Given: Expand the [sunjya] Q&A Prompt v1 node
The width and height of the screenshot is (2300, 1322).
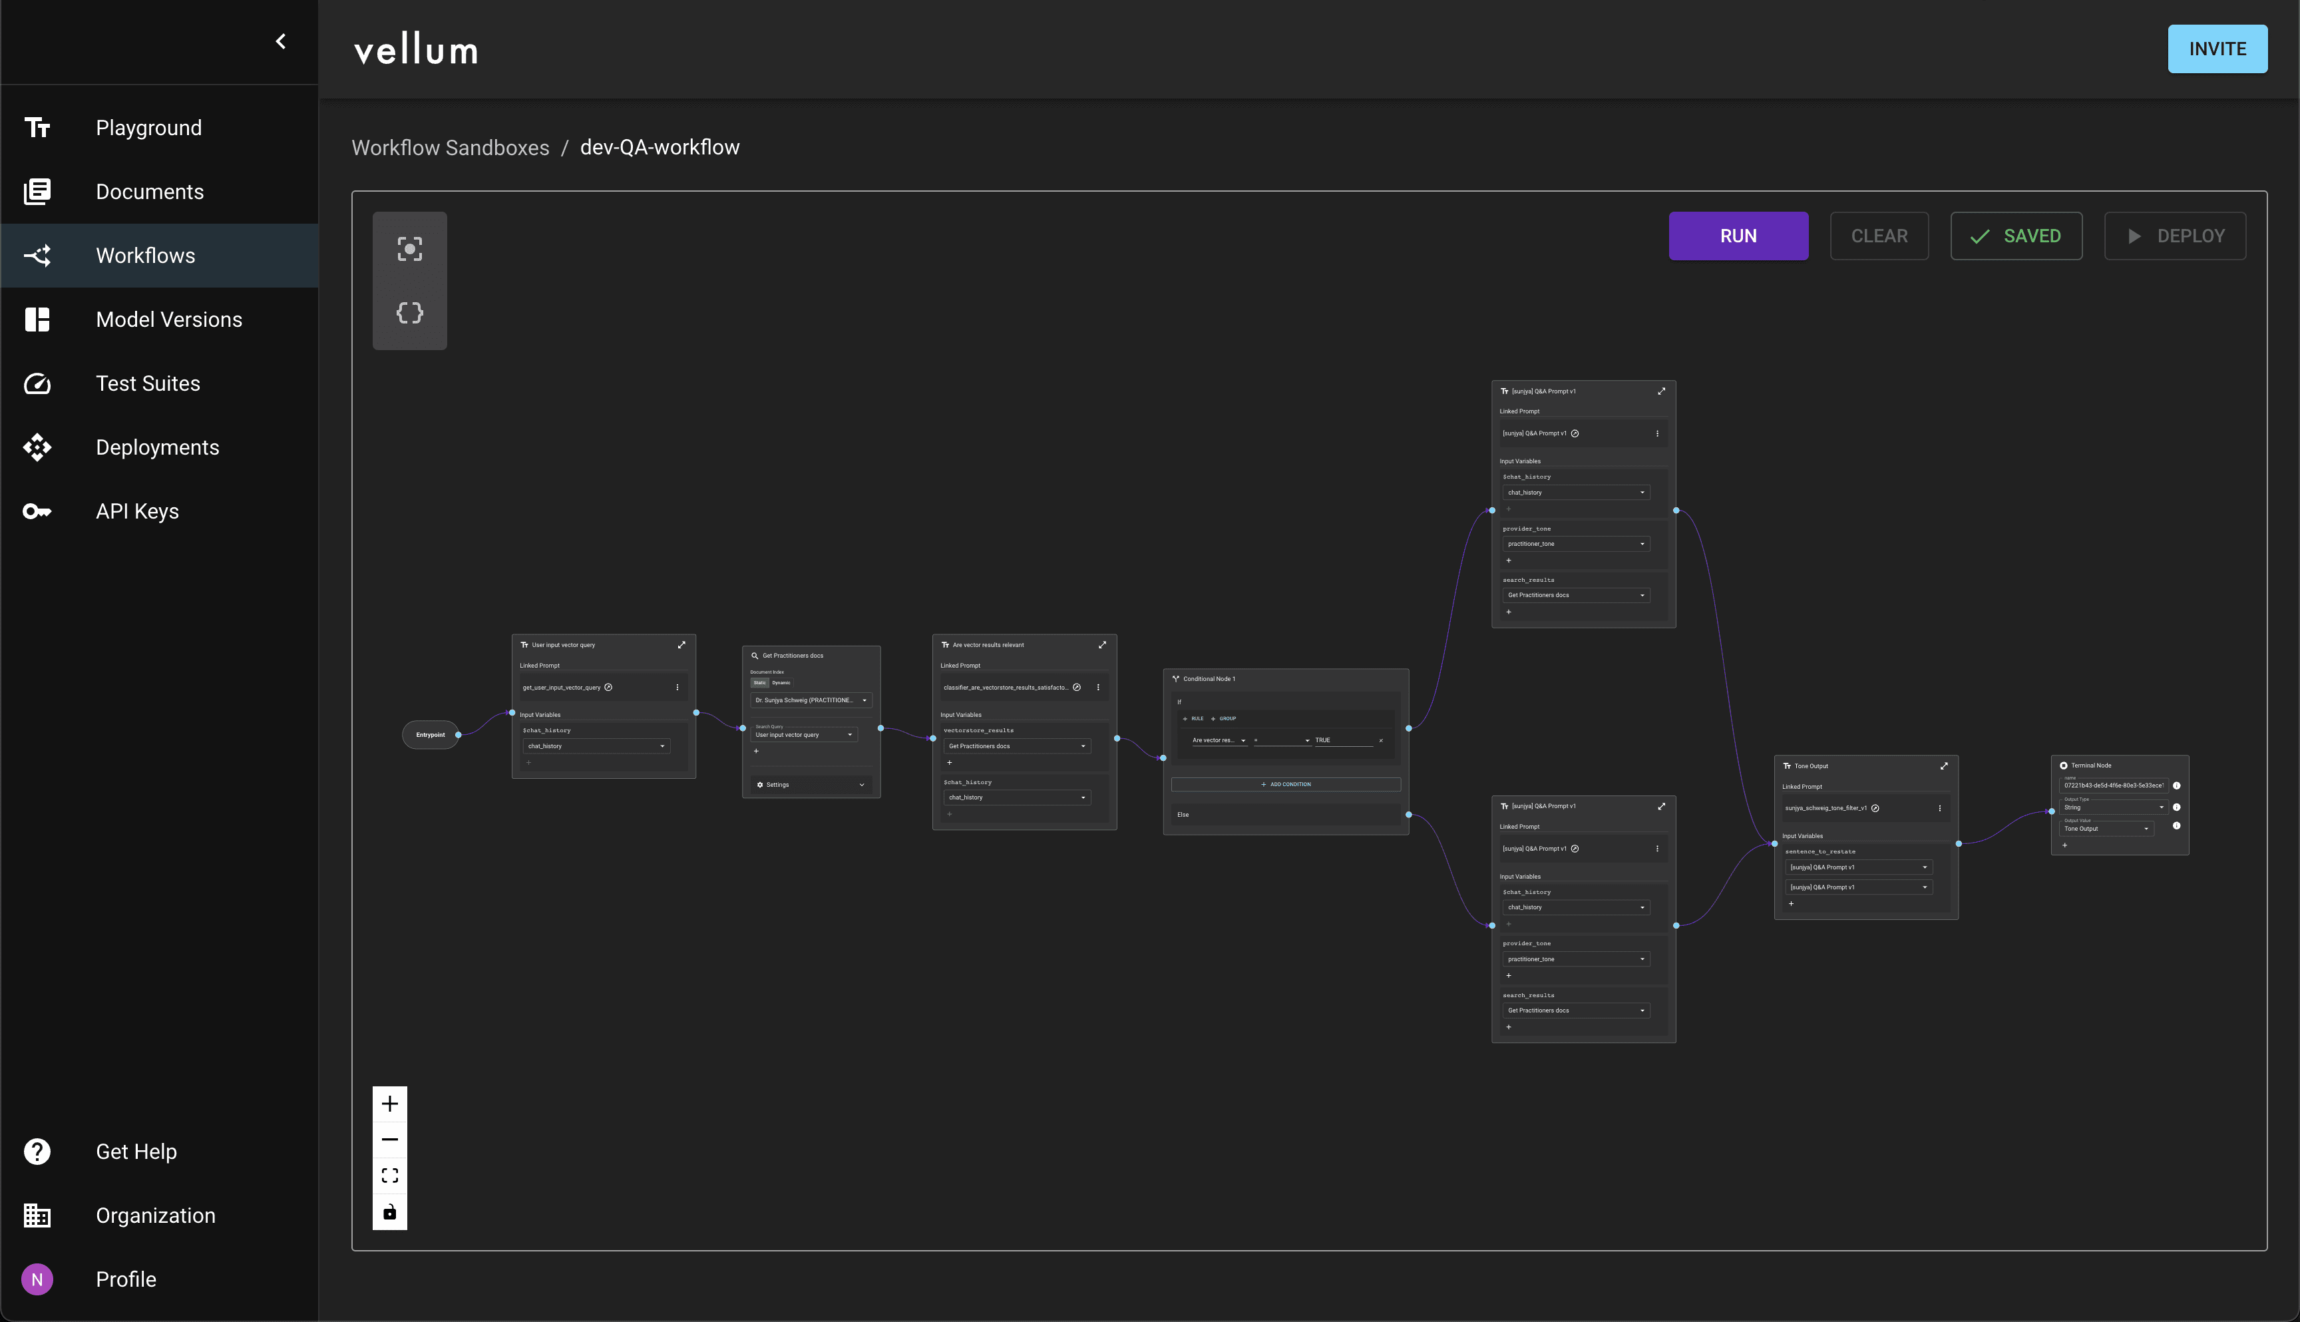Looking at the screenshot, I should click(1661, 391).
